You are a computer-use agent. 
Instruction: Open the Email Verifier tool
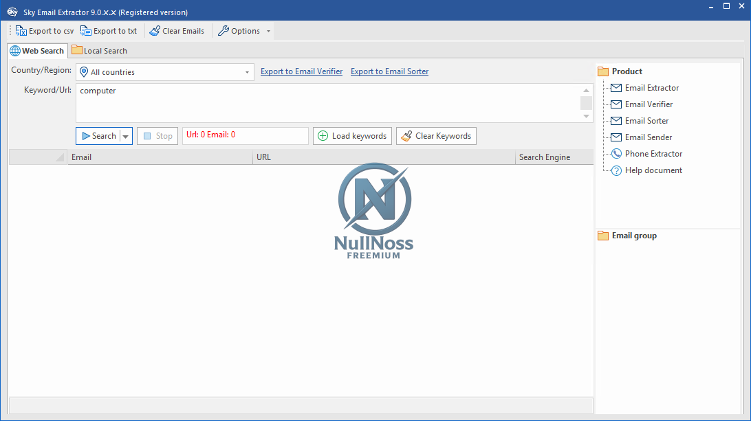(x=648, y=104)
